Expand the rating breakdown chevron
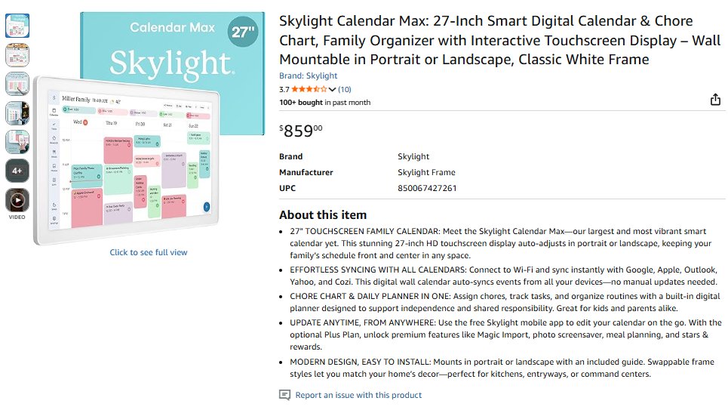The image size is (728, 410). click(x=332, y=90)
